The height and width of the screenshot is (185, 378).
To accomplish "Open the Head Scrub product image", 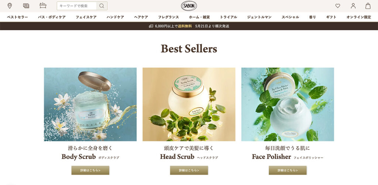I will (x=189, y=104).
